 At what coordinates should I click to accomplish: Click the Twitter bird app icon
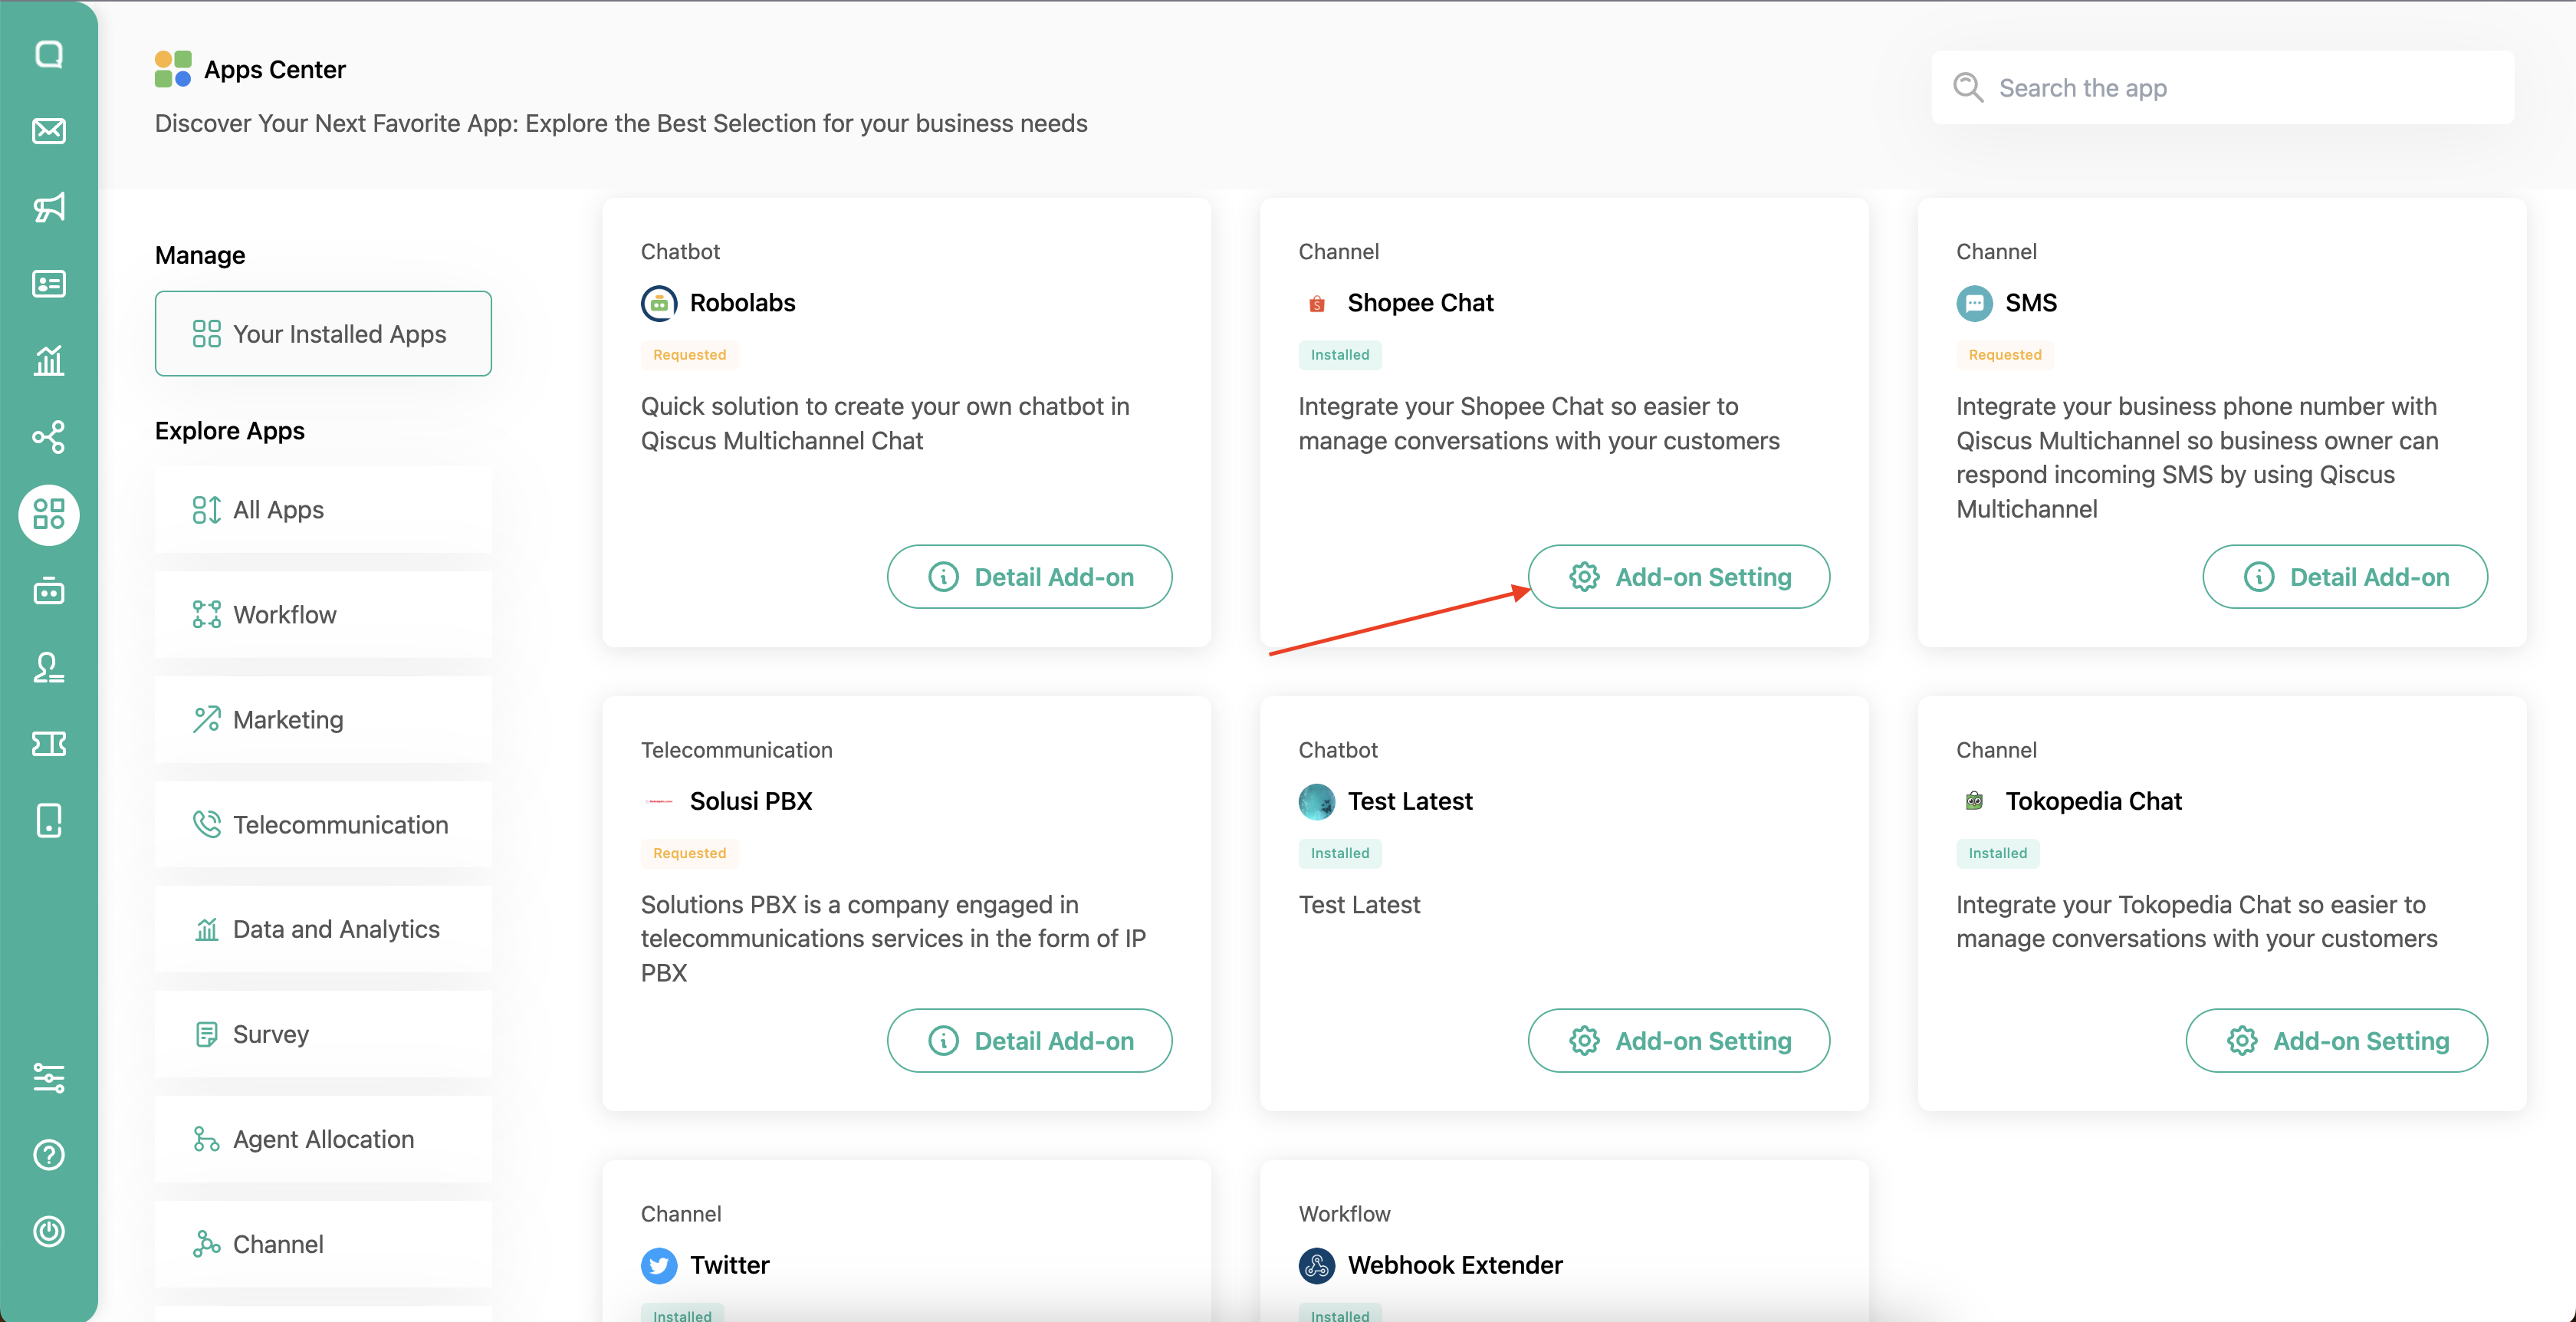click(659, 1265)
